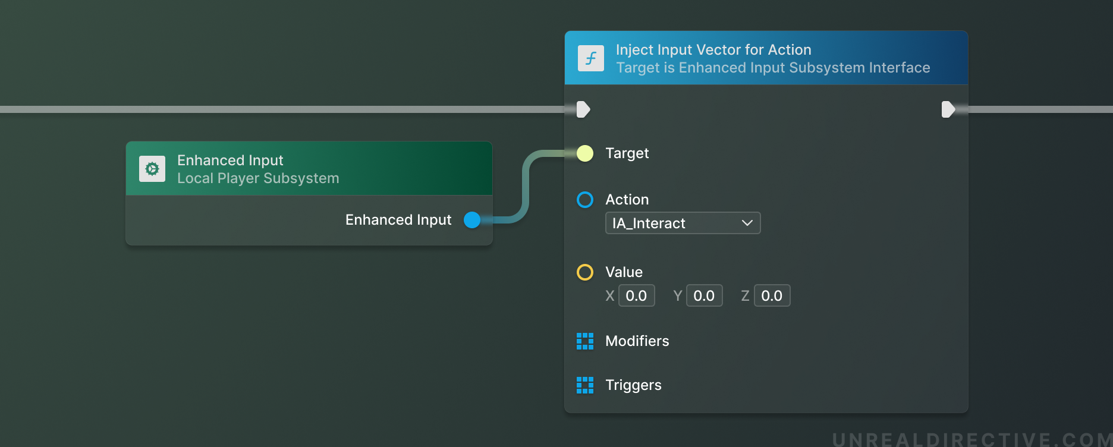
Task: Click the Value vector pin circle
Action: coord(585,272)
